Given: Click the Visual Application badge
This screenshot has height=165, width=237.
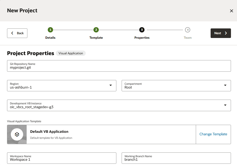Looking at the screenshot, I should point(71,53).
